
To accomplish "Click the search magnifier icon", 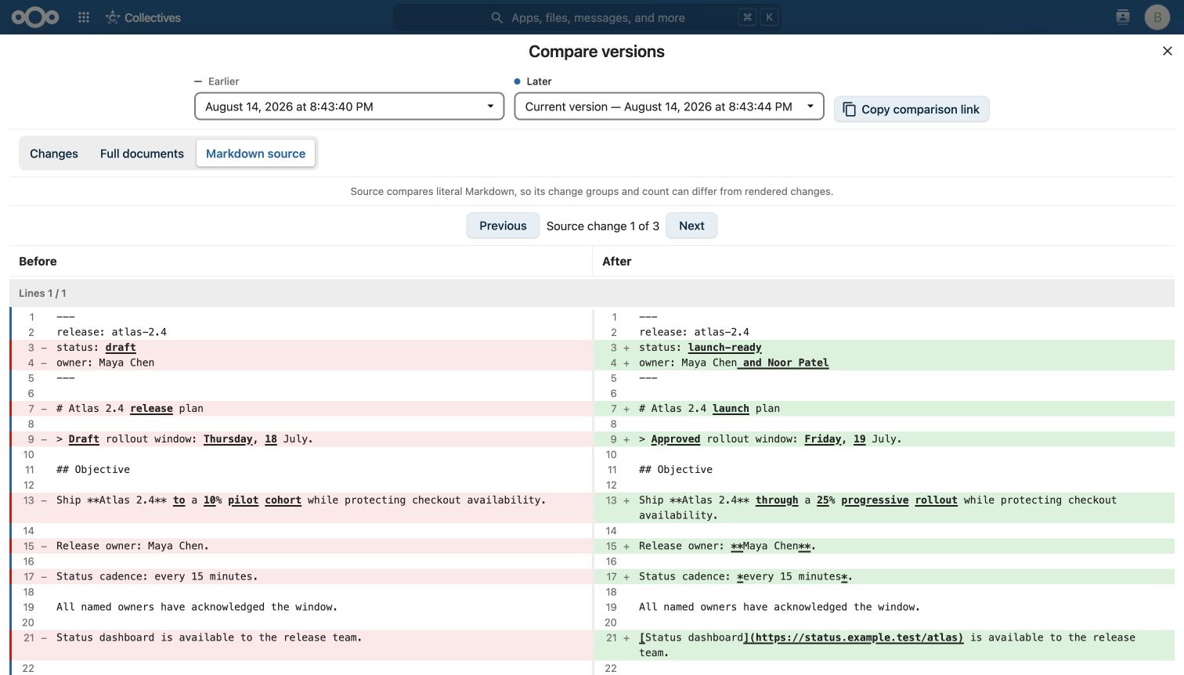I will point(496,17).
